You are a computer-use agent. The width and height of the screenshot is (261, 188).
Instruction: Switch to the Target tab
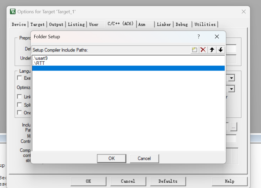point(38,24)
